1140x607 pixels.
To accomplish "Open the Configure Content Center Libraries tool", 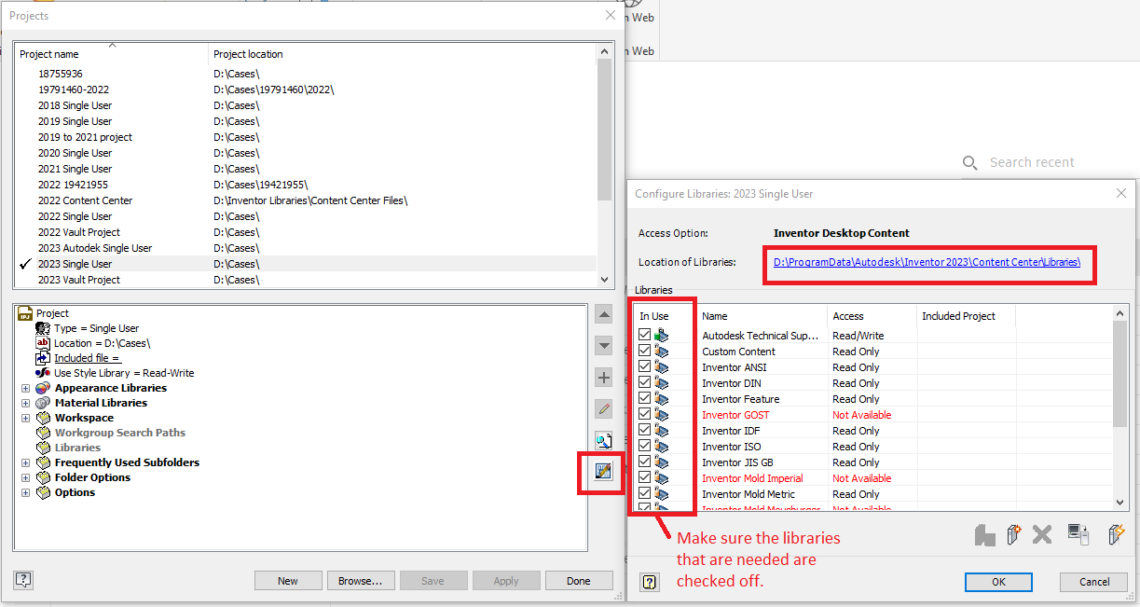I will 603,473.
